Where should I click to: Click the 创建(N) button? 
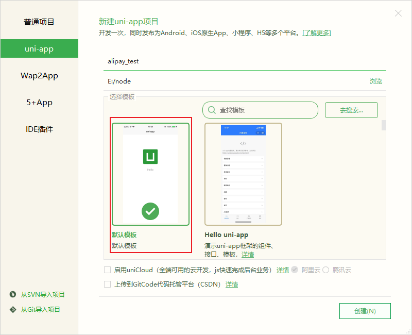pos(365,311)
